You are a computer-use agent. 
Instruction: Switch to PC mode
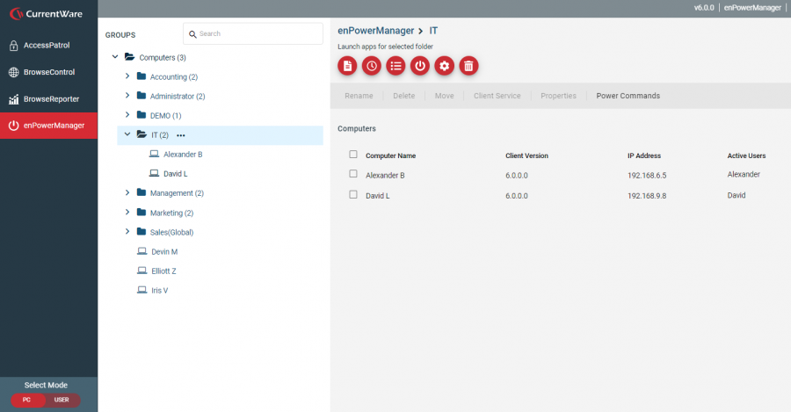click(26, 400)
